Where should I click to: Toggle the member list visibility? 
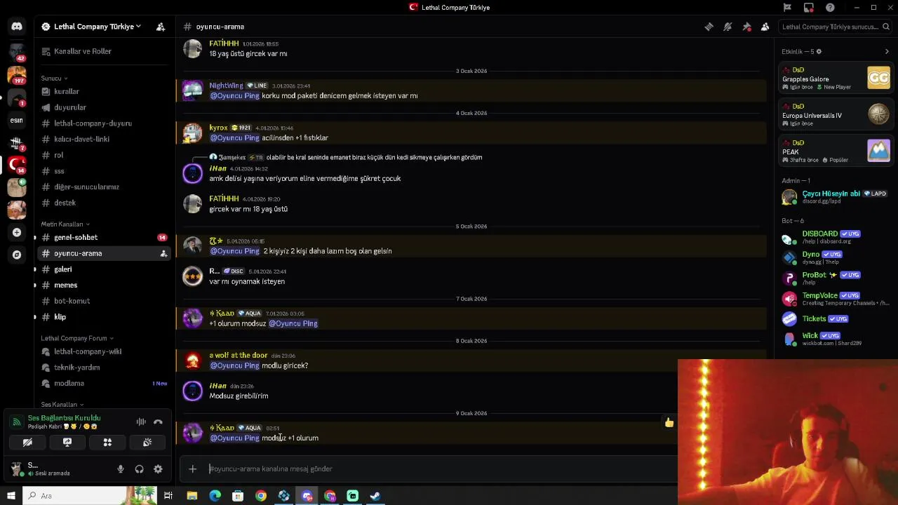[765, 27]
